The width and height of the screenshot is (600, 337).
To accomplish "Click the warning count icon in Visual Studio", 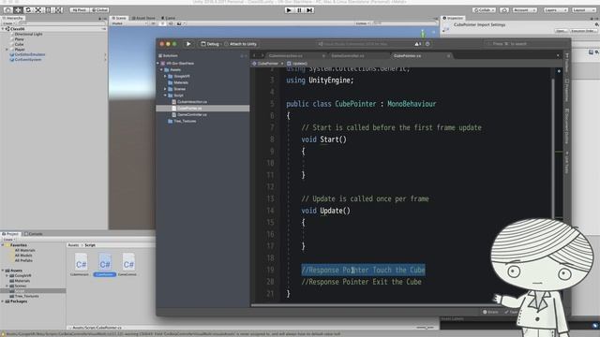I will tap(417, 44).
